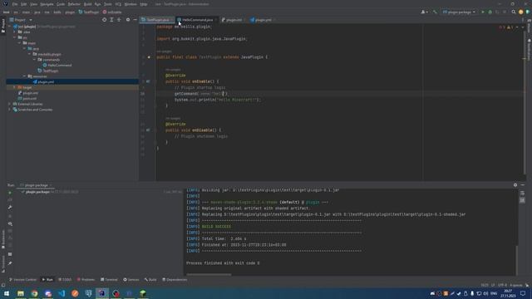Switch to HelloCommand.java editor tab

point(197,20)
